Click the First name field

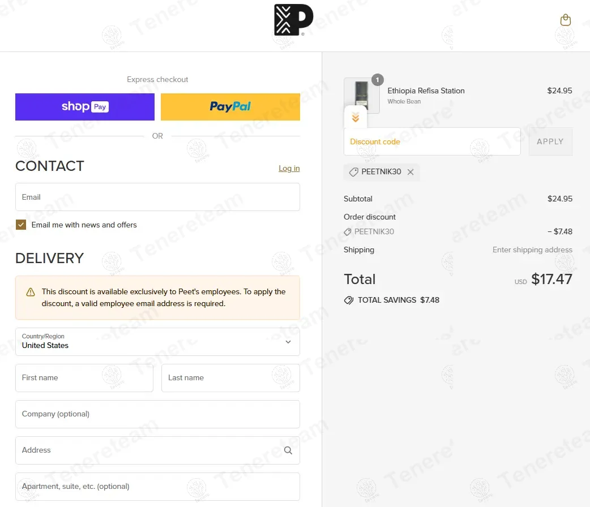[84, 378]
